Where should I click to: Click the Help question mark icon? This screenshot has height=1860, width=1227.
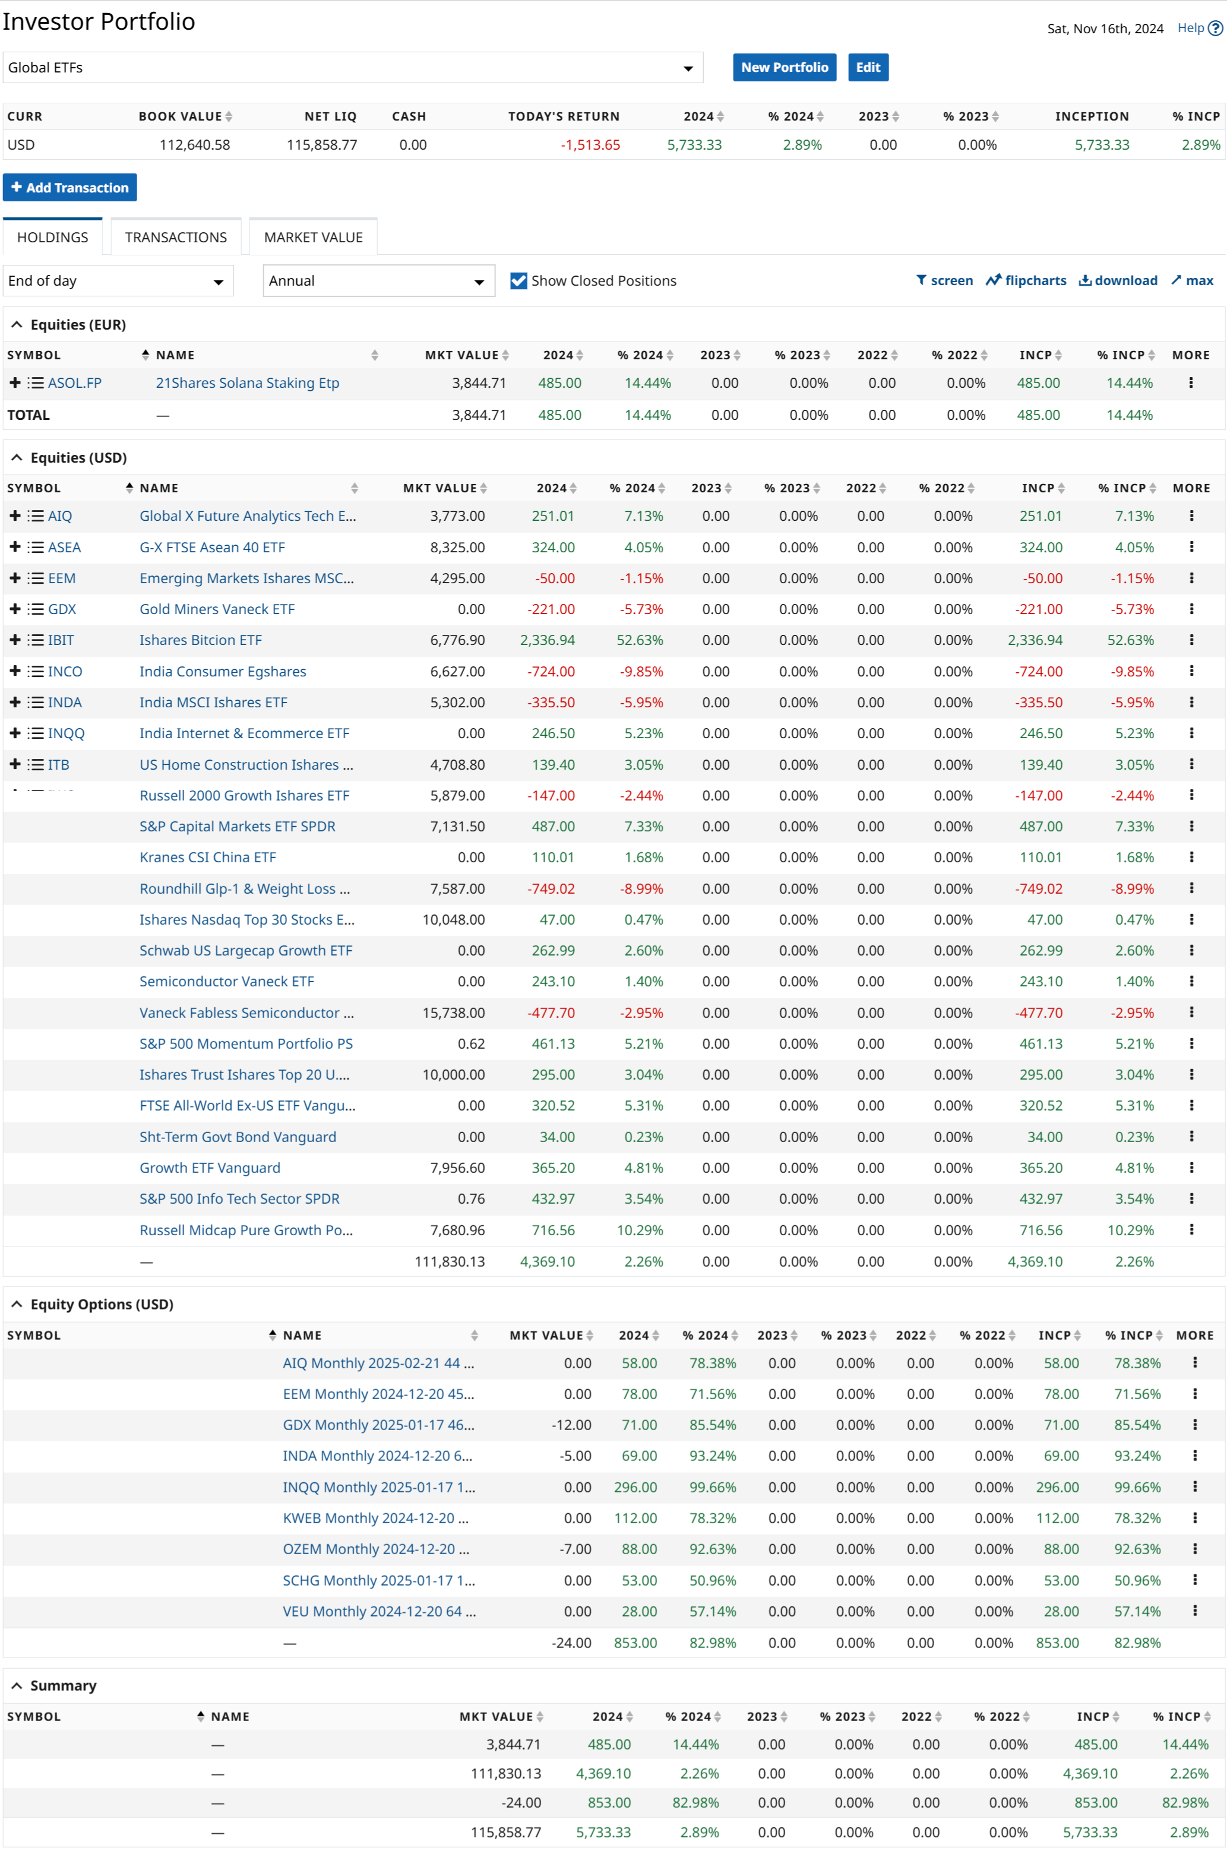click(1215, 28)
